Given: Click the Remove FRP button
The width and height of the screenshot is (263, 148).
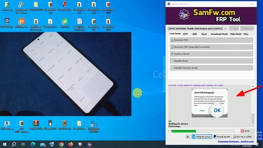Looking at the screenshot, I should (212, 40).
